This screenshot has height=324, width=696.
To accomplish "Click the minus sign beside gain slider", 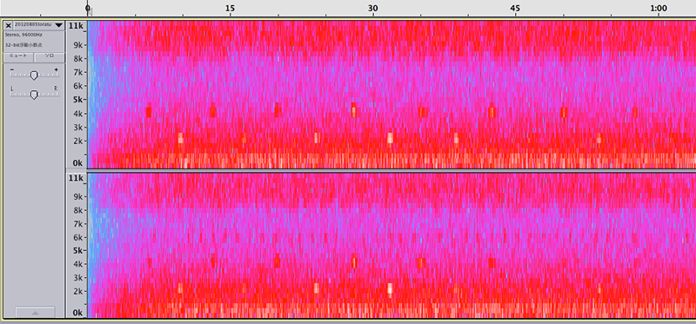I will click(x=12, y=69).
